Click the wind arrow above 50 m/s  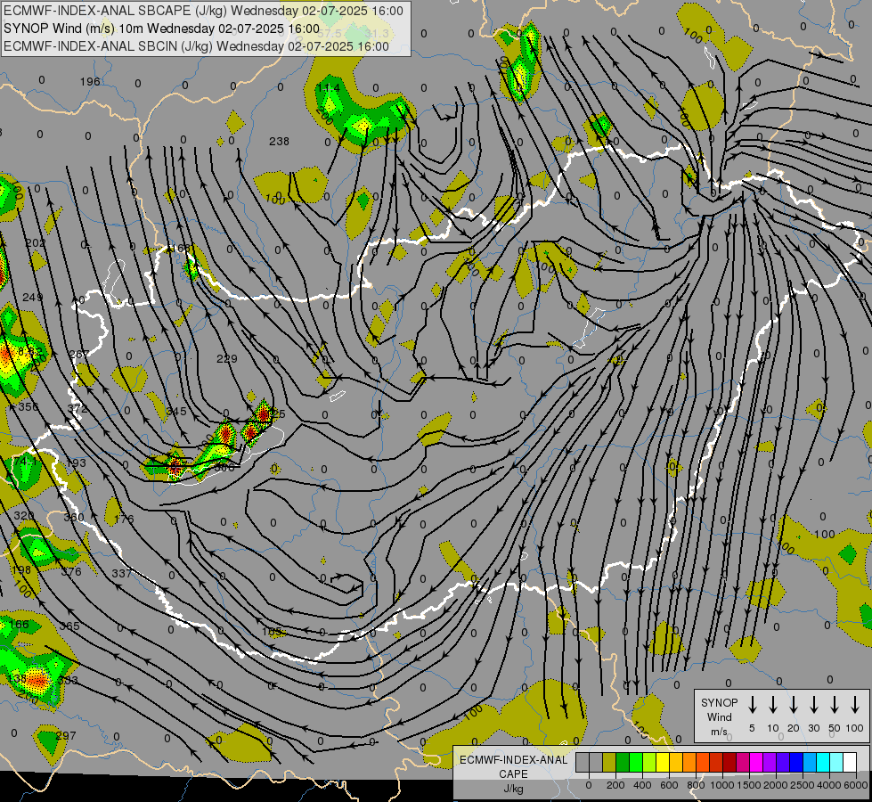pos(835,704)
